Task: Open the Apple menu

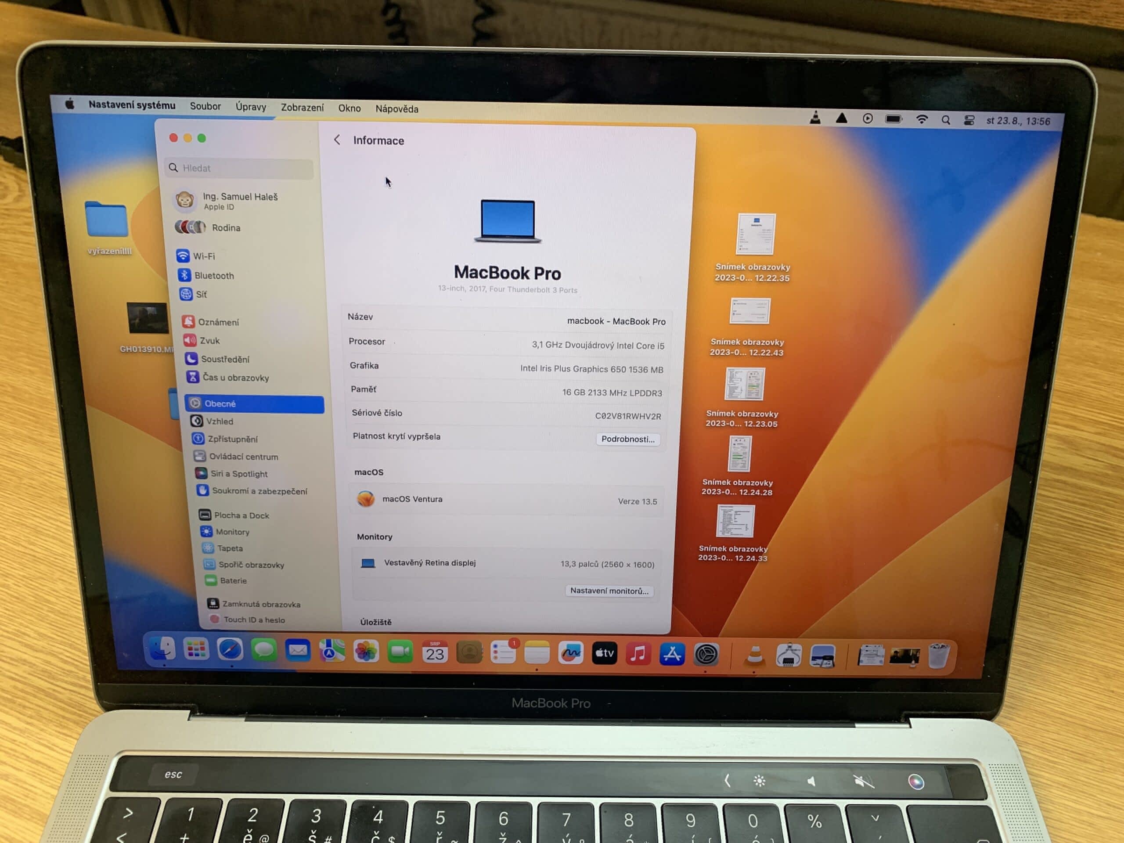Action: tap(70, 104)
